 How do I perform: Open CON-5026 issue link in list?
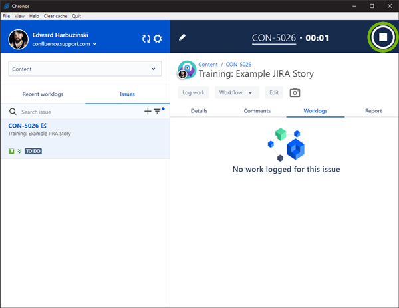(x=23, y=126)
